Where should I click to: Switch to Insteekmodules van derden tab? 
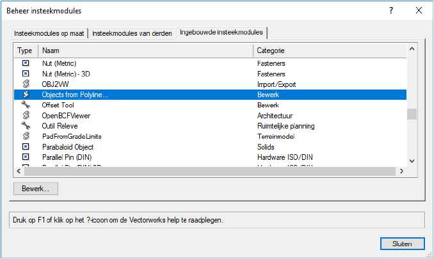click(133, 33)
